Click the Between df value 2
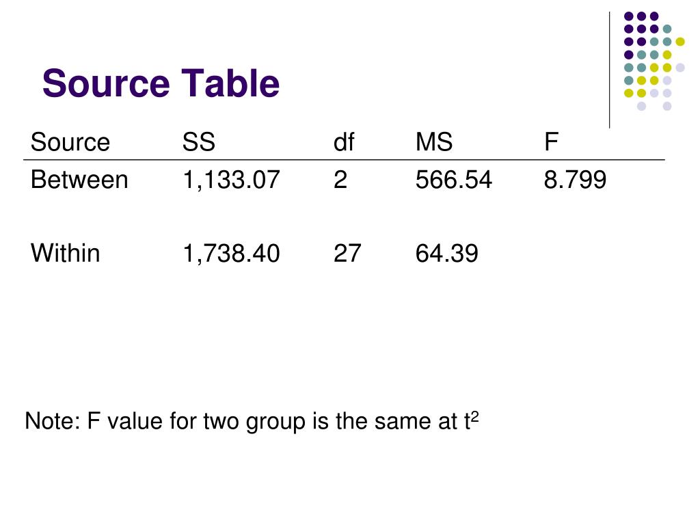This screenshot has height=525, width=700. point(340,180)
